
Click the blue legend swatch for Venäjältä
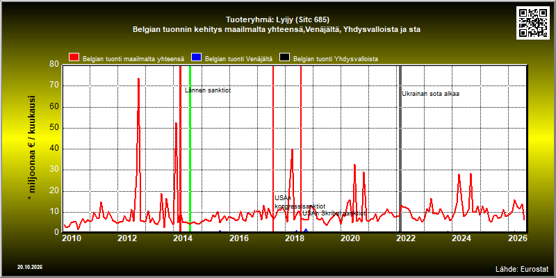[x=196, y=58]
